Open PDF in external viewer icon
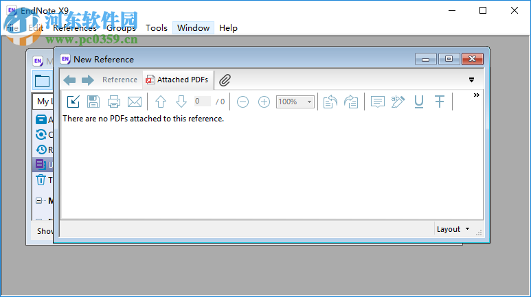This screenshot has height=297, width=531. click(x=73, y=102)
